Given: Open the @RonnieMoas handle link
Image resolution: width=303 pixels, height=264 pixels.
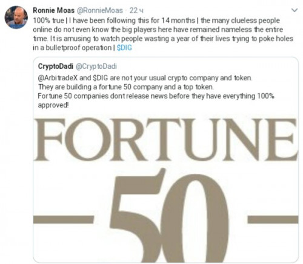Looking at the screenshot, I should click(x=100, y=10).
